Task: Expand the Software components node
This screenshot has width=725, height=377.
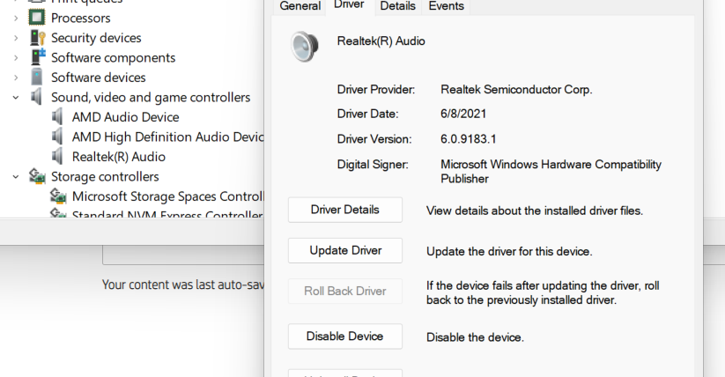Action: [15, 58]
